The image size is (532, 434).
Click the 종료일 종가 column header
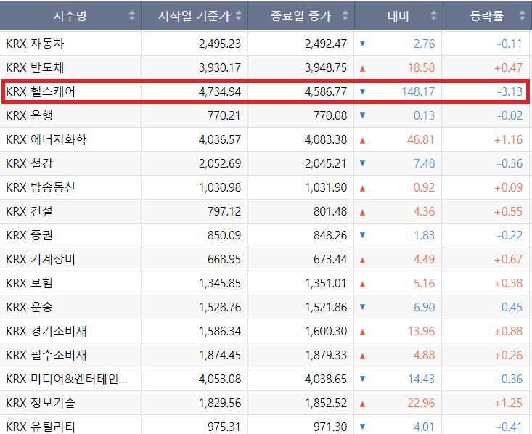click(301, 16)
